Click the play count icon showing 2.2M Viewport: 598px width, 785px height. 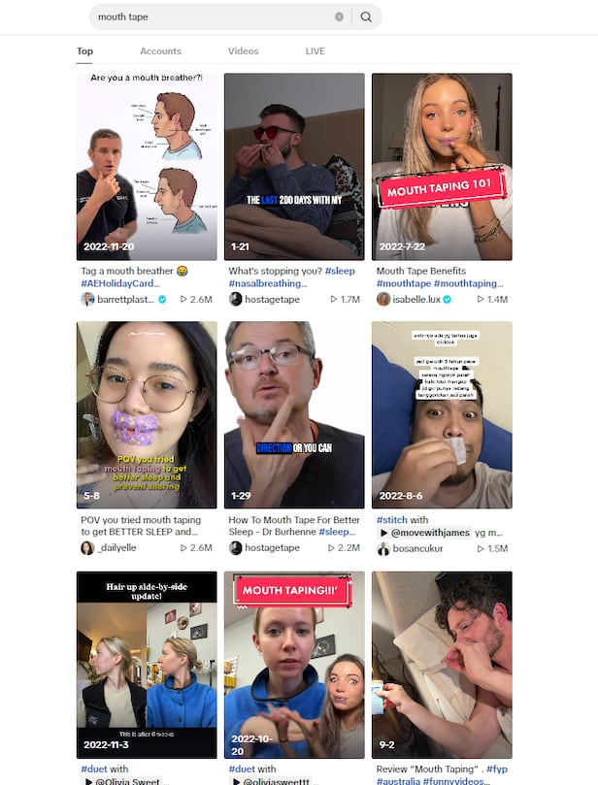[331, 547]
